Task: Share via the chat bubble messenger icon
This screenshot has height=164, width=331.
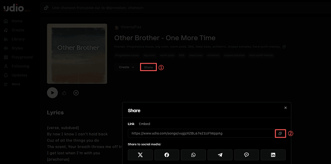Action: [247, 155]
